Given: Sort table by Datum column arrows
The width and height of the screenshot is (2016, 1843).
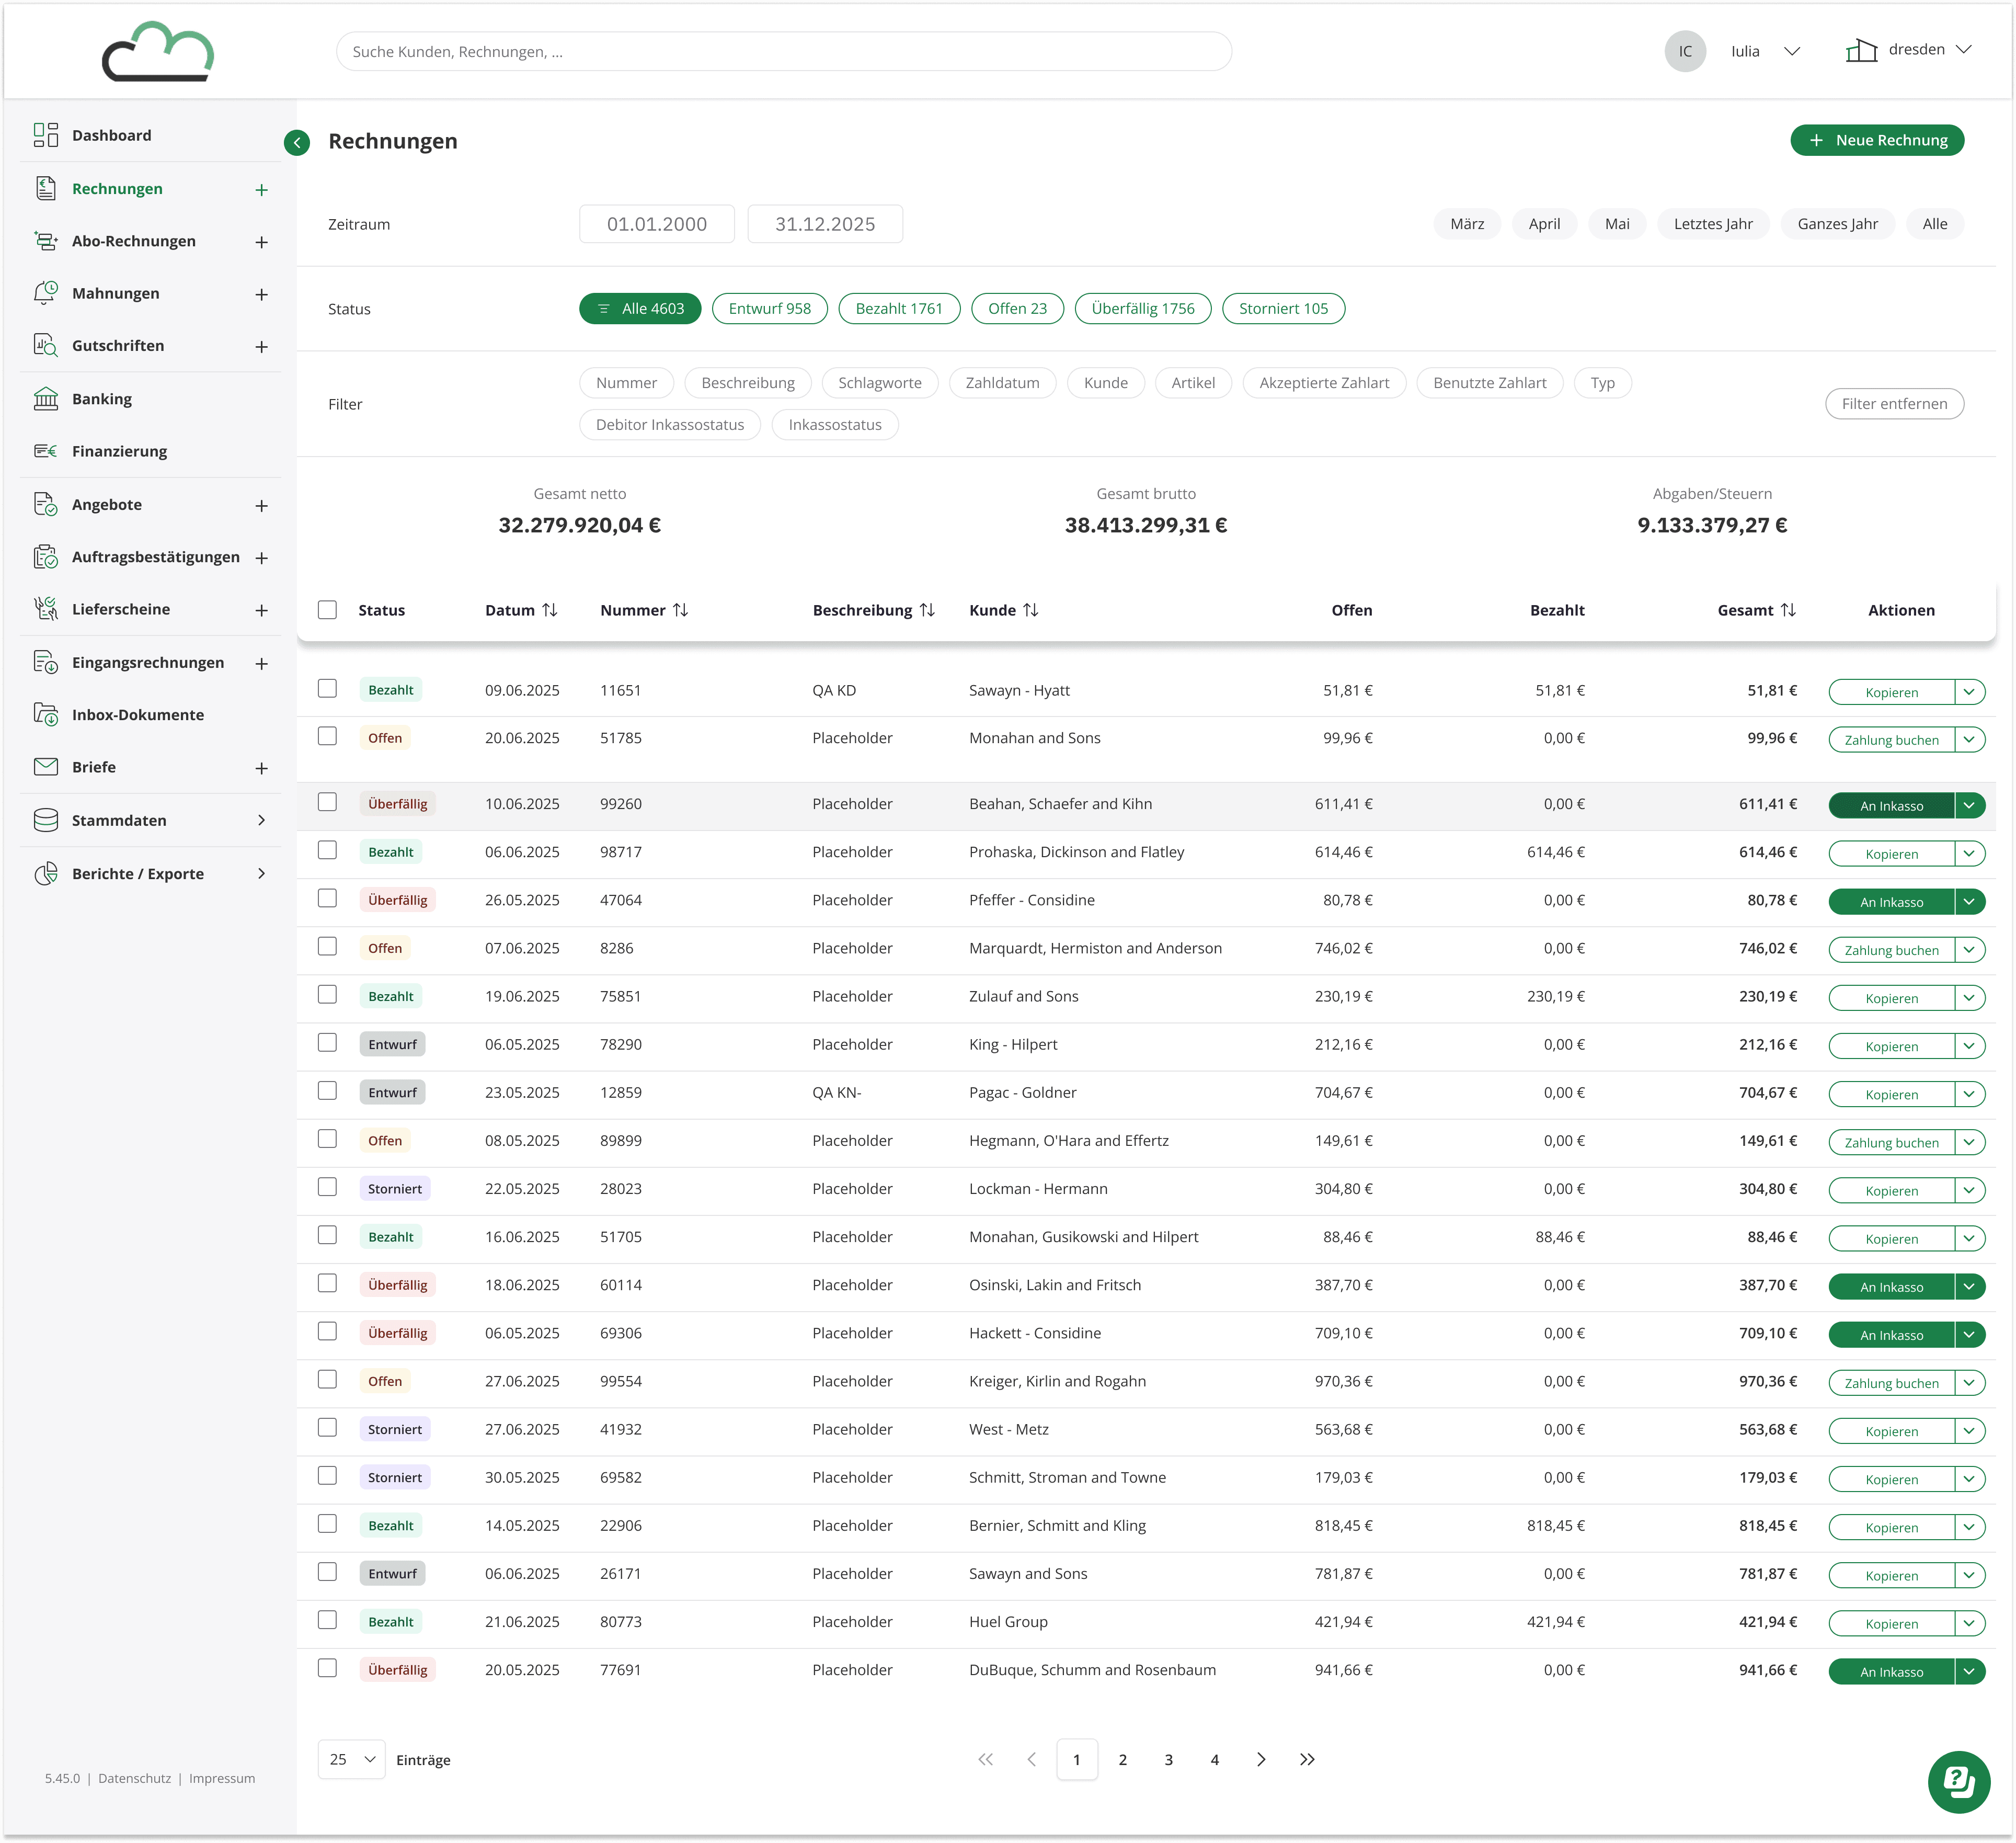Looking at the screenshot, I should pos(550,610).
